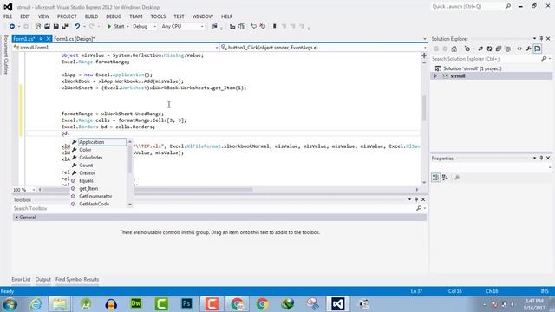Viewport: 555px width, 312px height.
Task: Select Creator in the IntelliSense list
Action: click(87, 173)
